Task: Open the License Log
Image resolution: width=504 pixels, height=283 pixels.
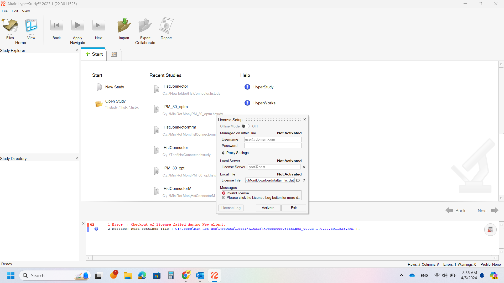Action: pos(231,208)
